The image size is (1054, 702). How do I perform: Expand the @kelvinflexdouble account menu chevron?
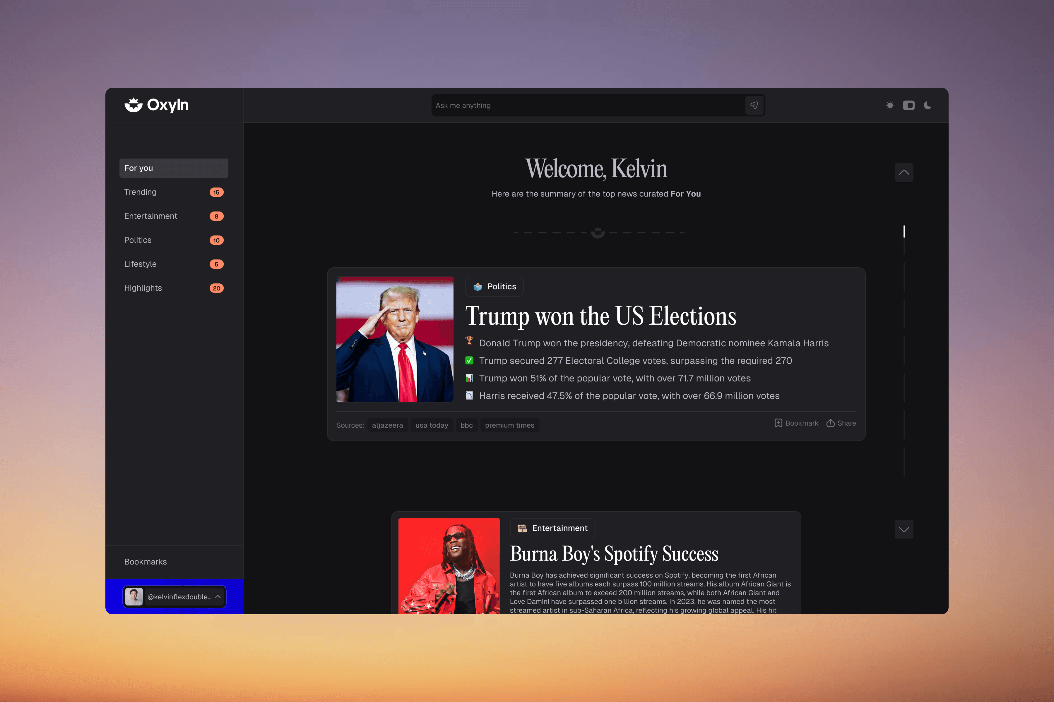click(218, 597)
